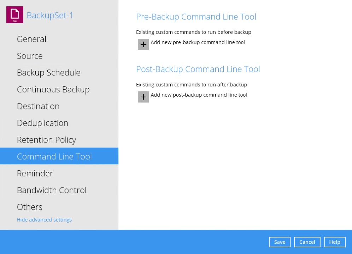Open the Bandwidth Control section
This screenshot has width=352, height=254.
(x=52, y=190)
